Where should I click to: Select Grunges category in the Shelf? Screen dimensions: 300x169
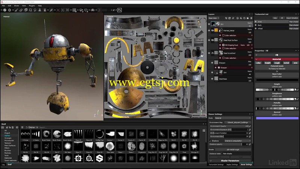(8, 138)
